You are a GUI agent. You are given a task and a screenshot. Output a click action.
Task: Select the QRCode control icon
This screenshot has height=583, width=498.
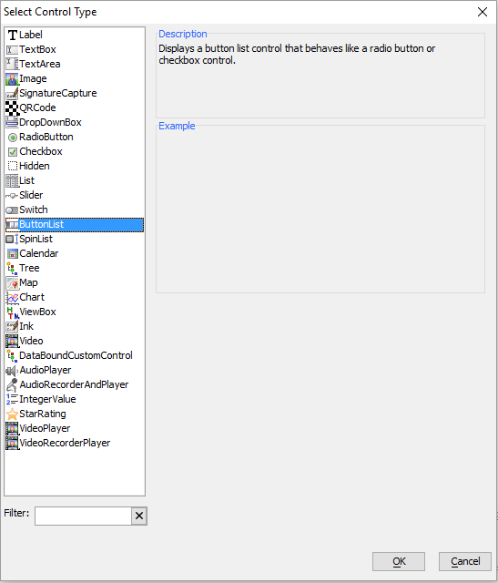click(12, 107)
